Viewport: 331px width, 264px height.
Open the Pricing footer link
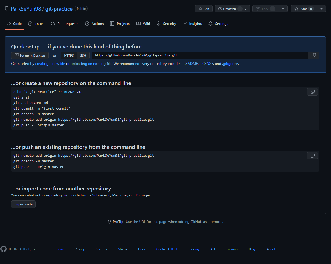194,249
